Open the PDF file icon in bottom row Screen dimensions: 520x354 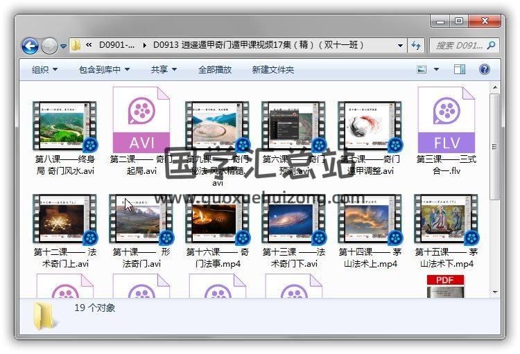(x=445, y=287)
